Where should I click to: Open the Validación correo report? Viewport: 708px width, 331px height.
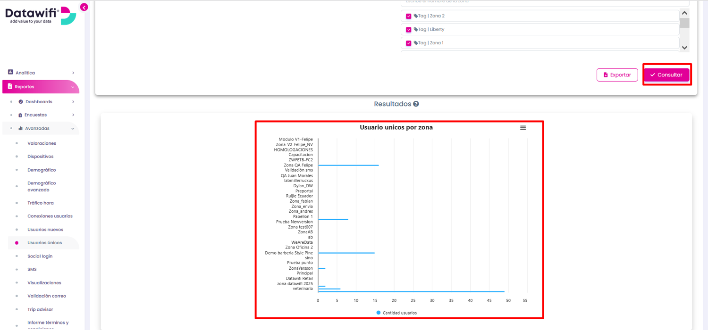(x=47, y=296)
